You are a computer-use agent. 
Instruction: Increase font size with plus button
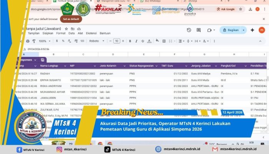point(123,41)
